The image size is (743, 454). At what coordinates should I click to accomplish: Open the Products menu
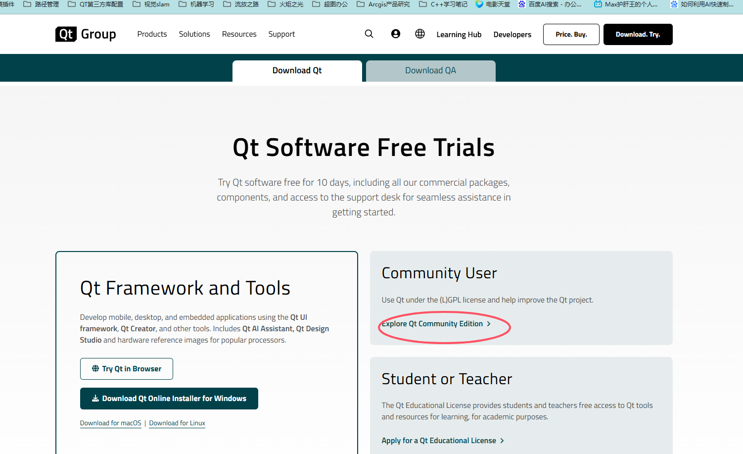(x=152, y=34)
